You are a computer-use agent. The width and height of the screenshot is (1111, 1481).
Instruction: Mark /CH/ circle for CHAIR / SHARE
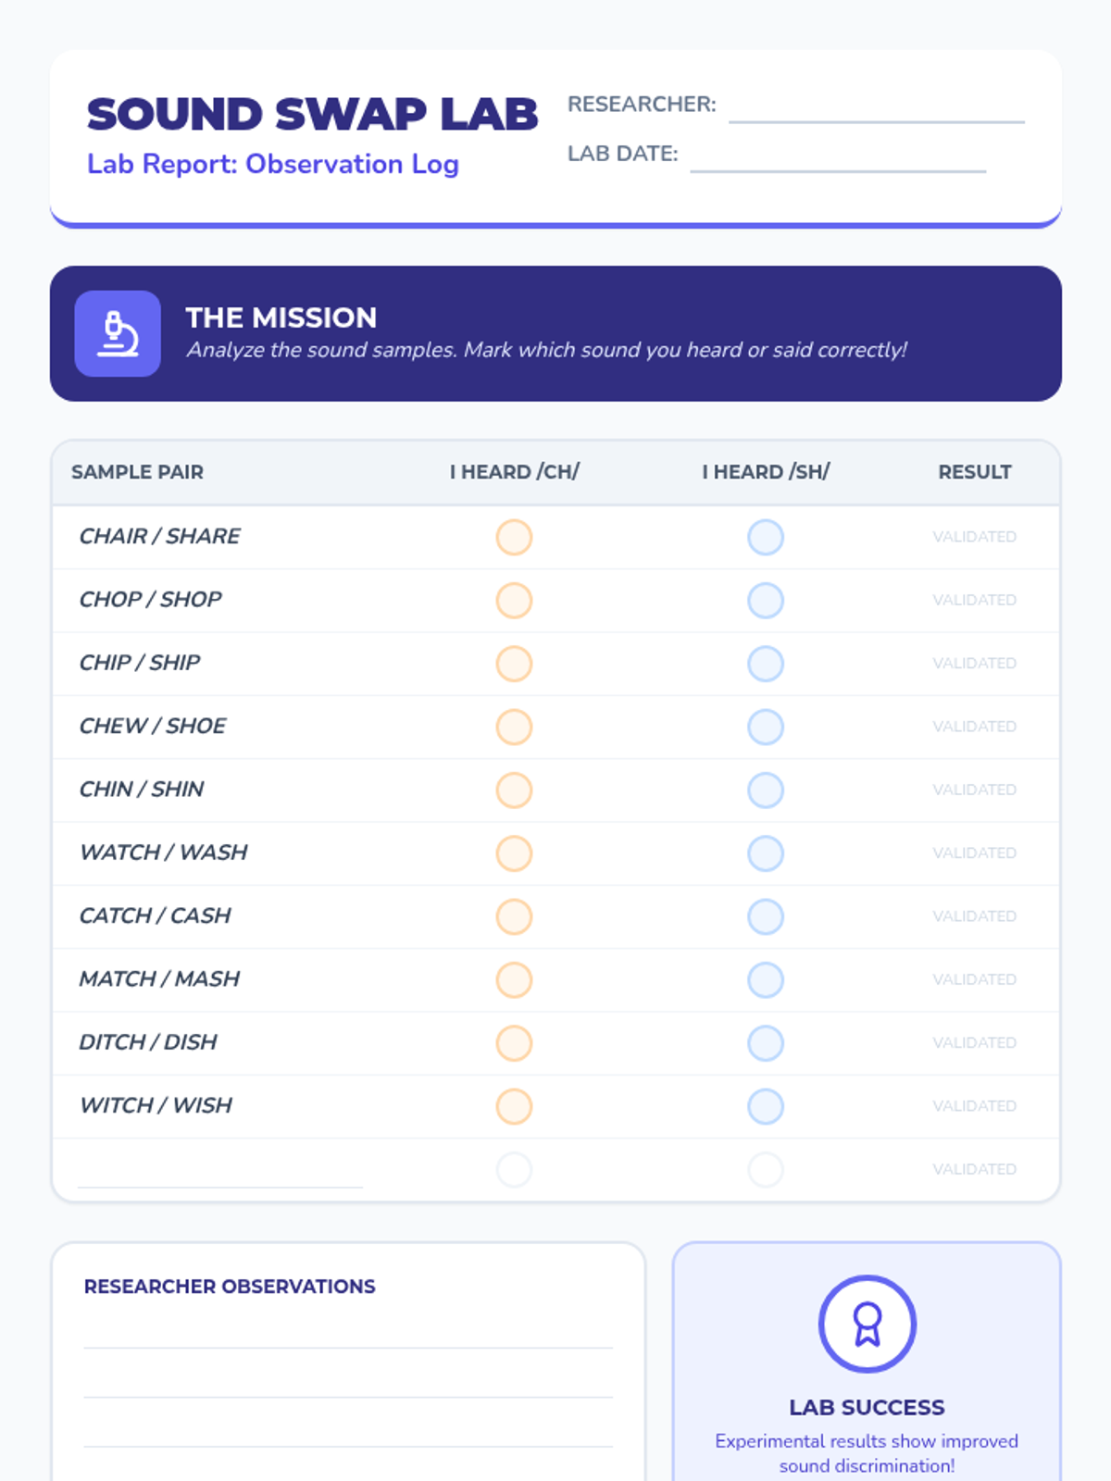click(x=514, y=537)
